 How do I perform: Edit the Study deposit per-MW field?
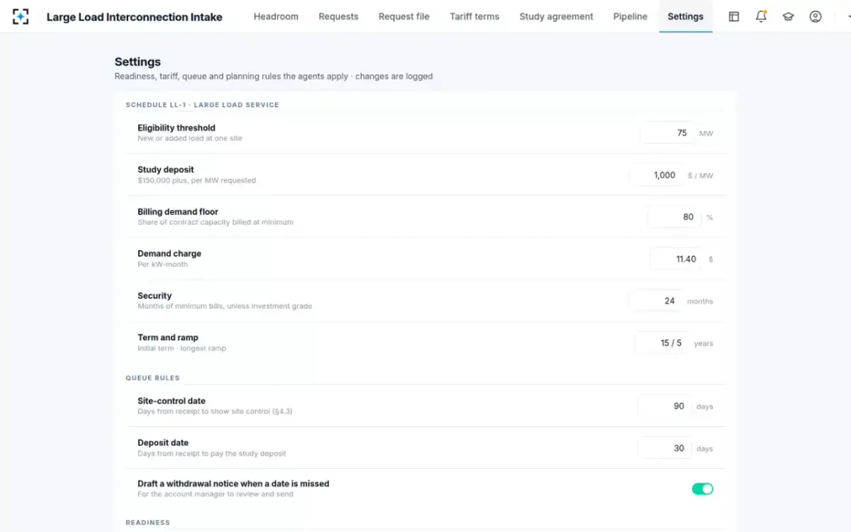(657, 174)
